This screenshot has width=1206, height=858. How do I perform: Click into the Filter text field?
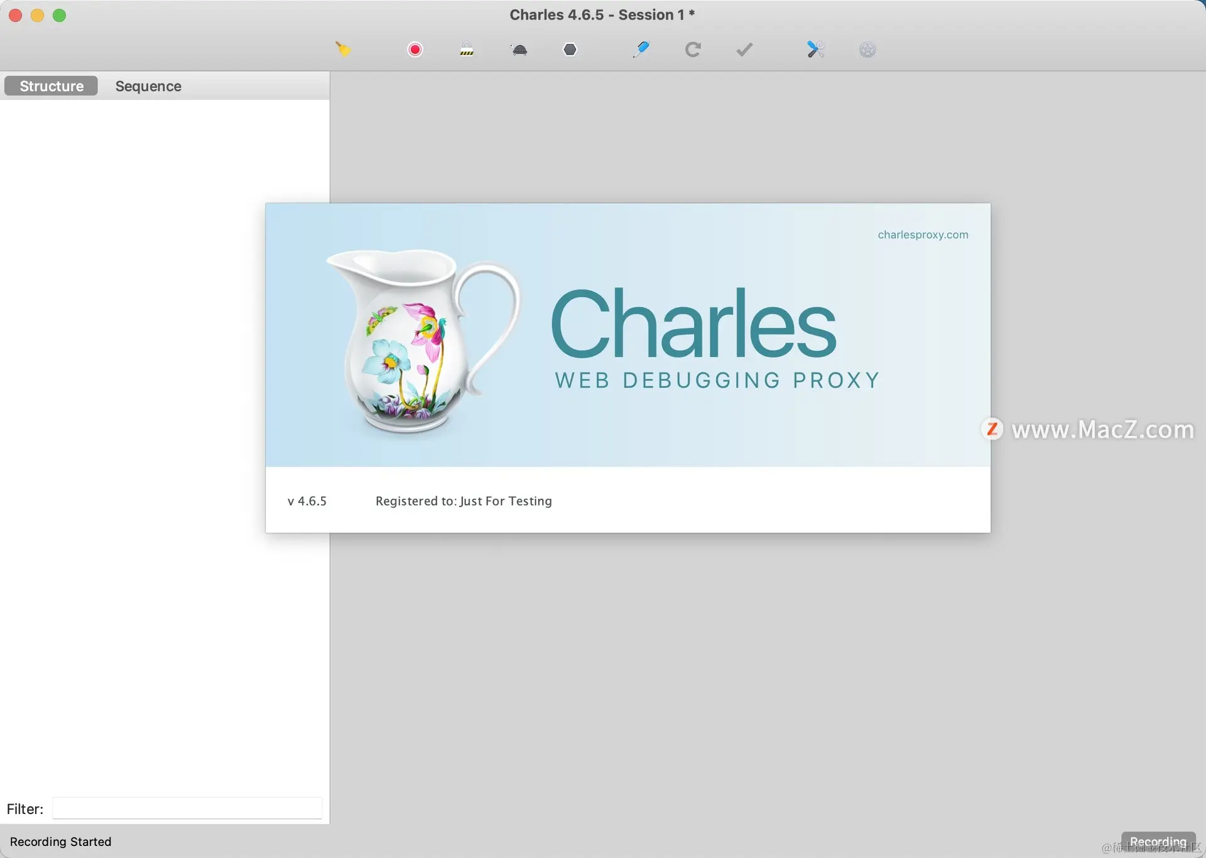pos(187,808)
